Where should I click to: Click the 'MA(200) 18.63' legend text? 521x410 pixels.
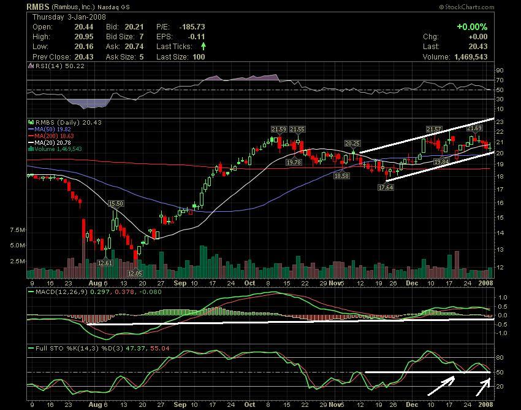(54, 136)
